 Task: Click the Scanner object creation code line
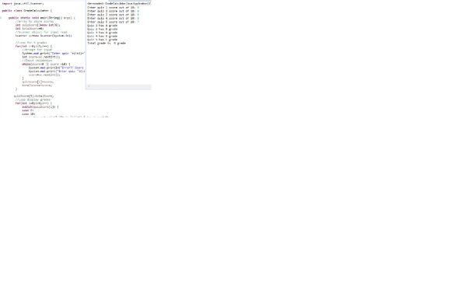click(44, 36)
